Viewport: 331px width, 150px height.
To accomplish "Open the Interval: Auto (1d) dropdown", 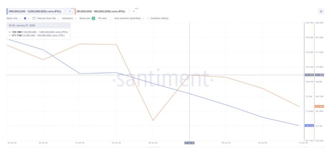I will (47, 18).
